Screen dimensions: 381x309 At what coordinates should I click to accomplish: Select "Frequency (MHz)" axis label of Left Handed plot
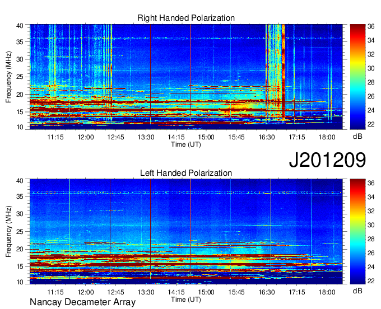(8, 232)
